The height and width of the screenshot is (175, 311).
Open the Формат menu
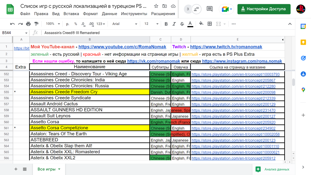[90, 14]
